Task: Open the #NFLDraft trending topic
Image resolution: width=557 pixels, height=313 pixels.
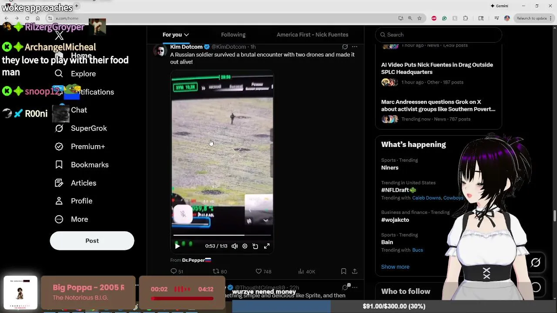Action: [x=399, y=190]
